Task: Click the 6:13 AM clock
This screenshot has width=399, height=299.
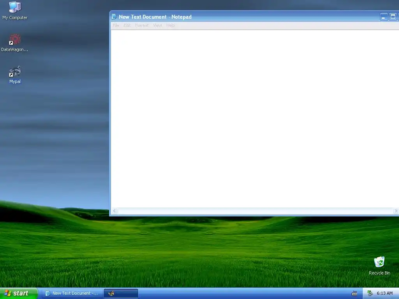Action: pos(385,294)
